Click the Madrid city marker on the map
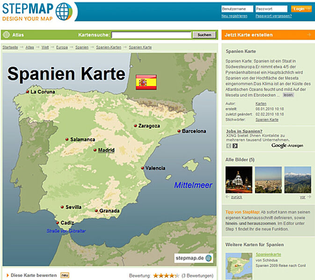The height and width of the screenshot is (280, 315). (95, 150)
